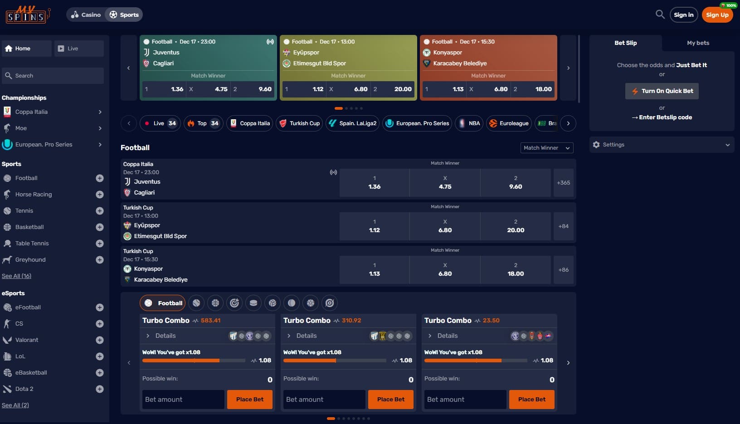The height and width of the screenshot is (424, 740).
Task: Expand the Settings panel in bet slip
Action: point(661,145)
